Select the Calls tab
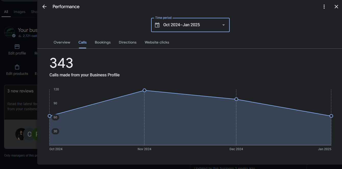 [x=82, y=42]
